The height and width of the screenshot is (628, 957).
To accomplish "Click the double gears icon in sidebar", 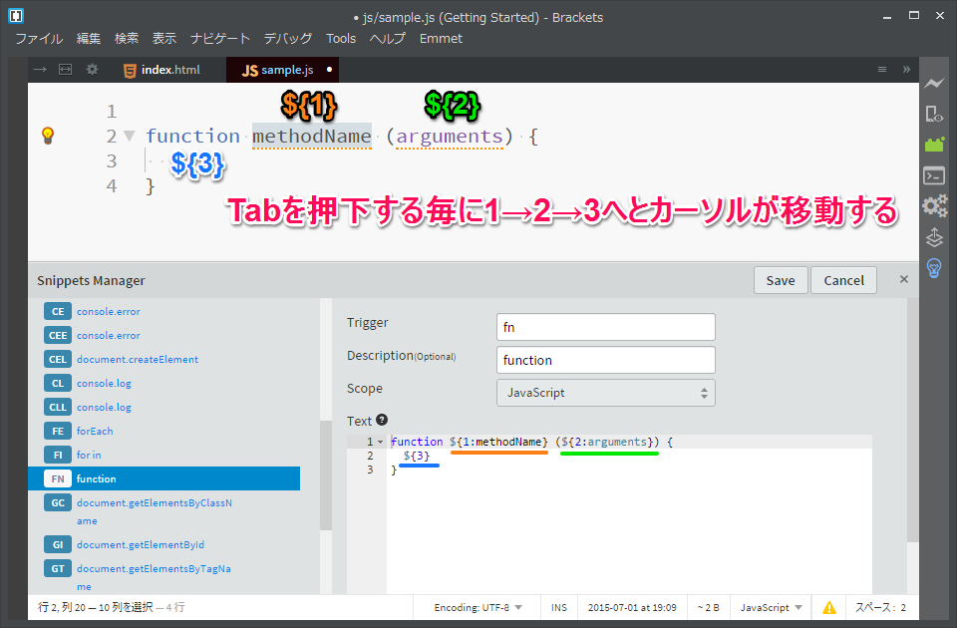I will [934, 205].
